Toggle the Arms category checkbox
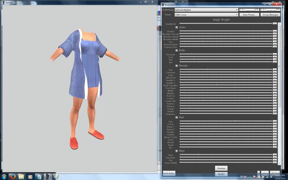The image size is (288, 180). click(177, 27)
